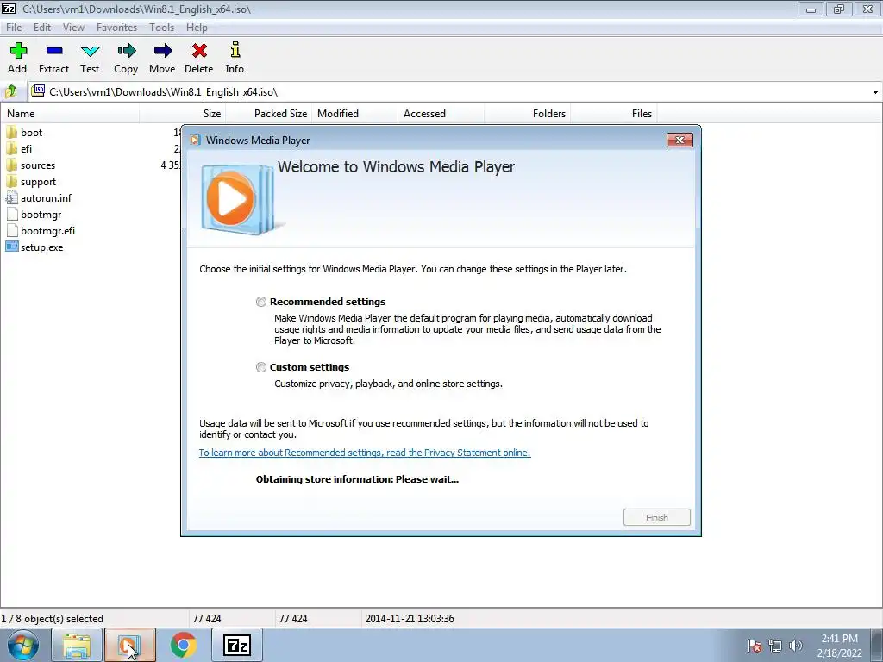The width and height of the screenshot is (883, 662).
Task: Click the network tray icon
Action: point(775,646)
